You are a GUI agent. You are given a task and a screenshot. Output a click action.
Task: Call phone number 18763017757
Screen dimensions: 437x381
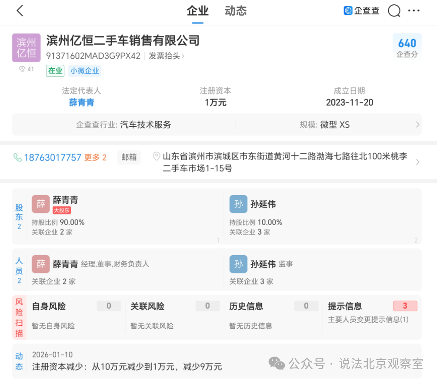pos(52,158)
